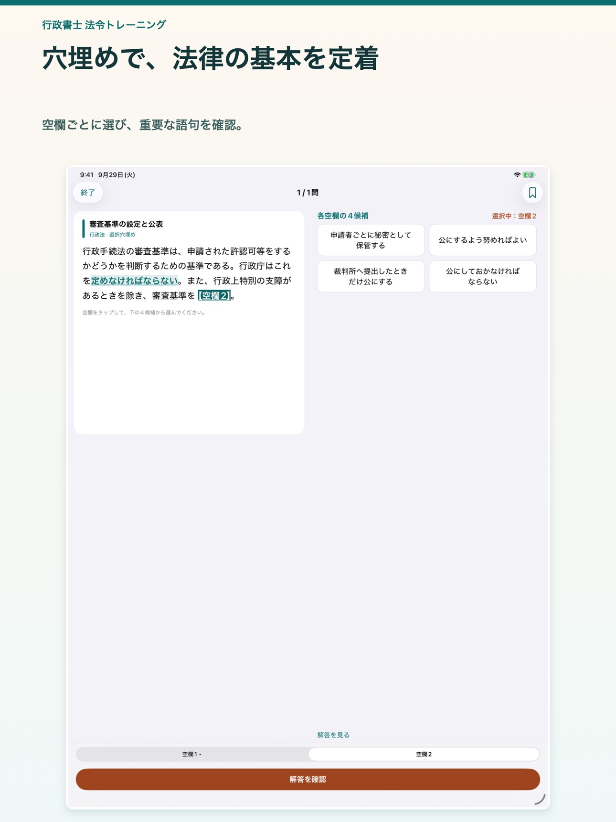Choose option 裁判所へ提出したときだけ公にする

point(371,276)
